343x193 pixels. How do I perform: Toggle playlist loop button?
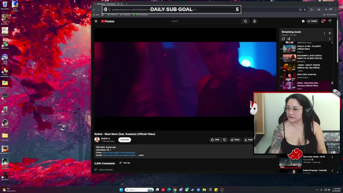coord(283,39)
